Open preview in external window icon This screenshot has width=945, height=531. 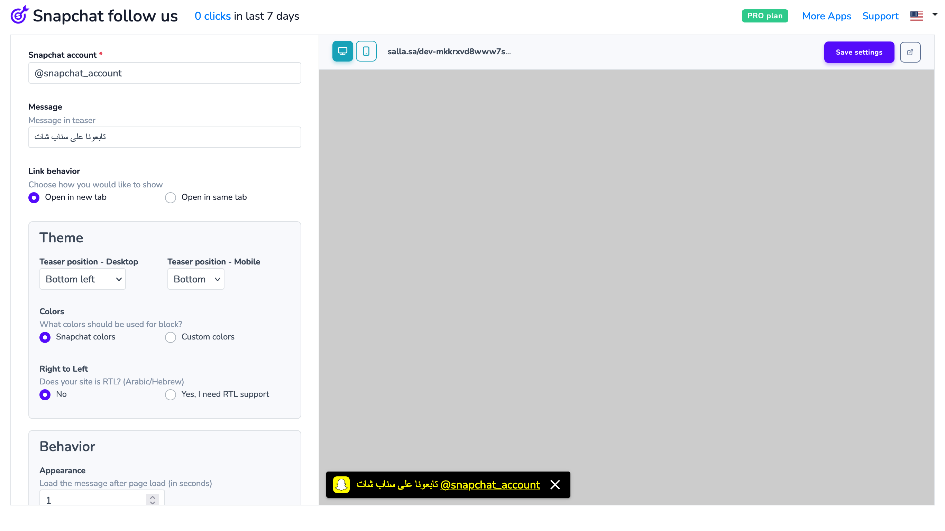click(x=910, y=52)
